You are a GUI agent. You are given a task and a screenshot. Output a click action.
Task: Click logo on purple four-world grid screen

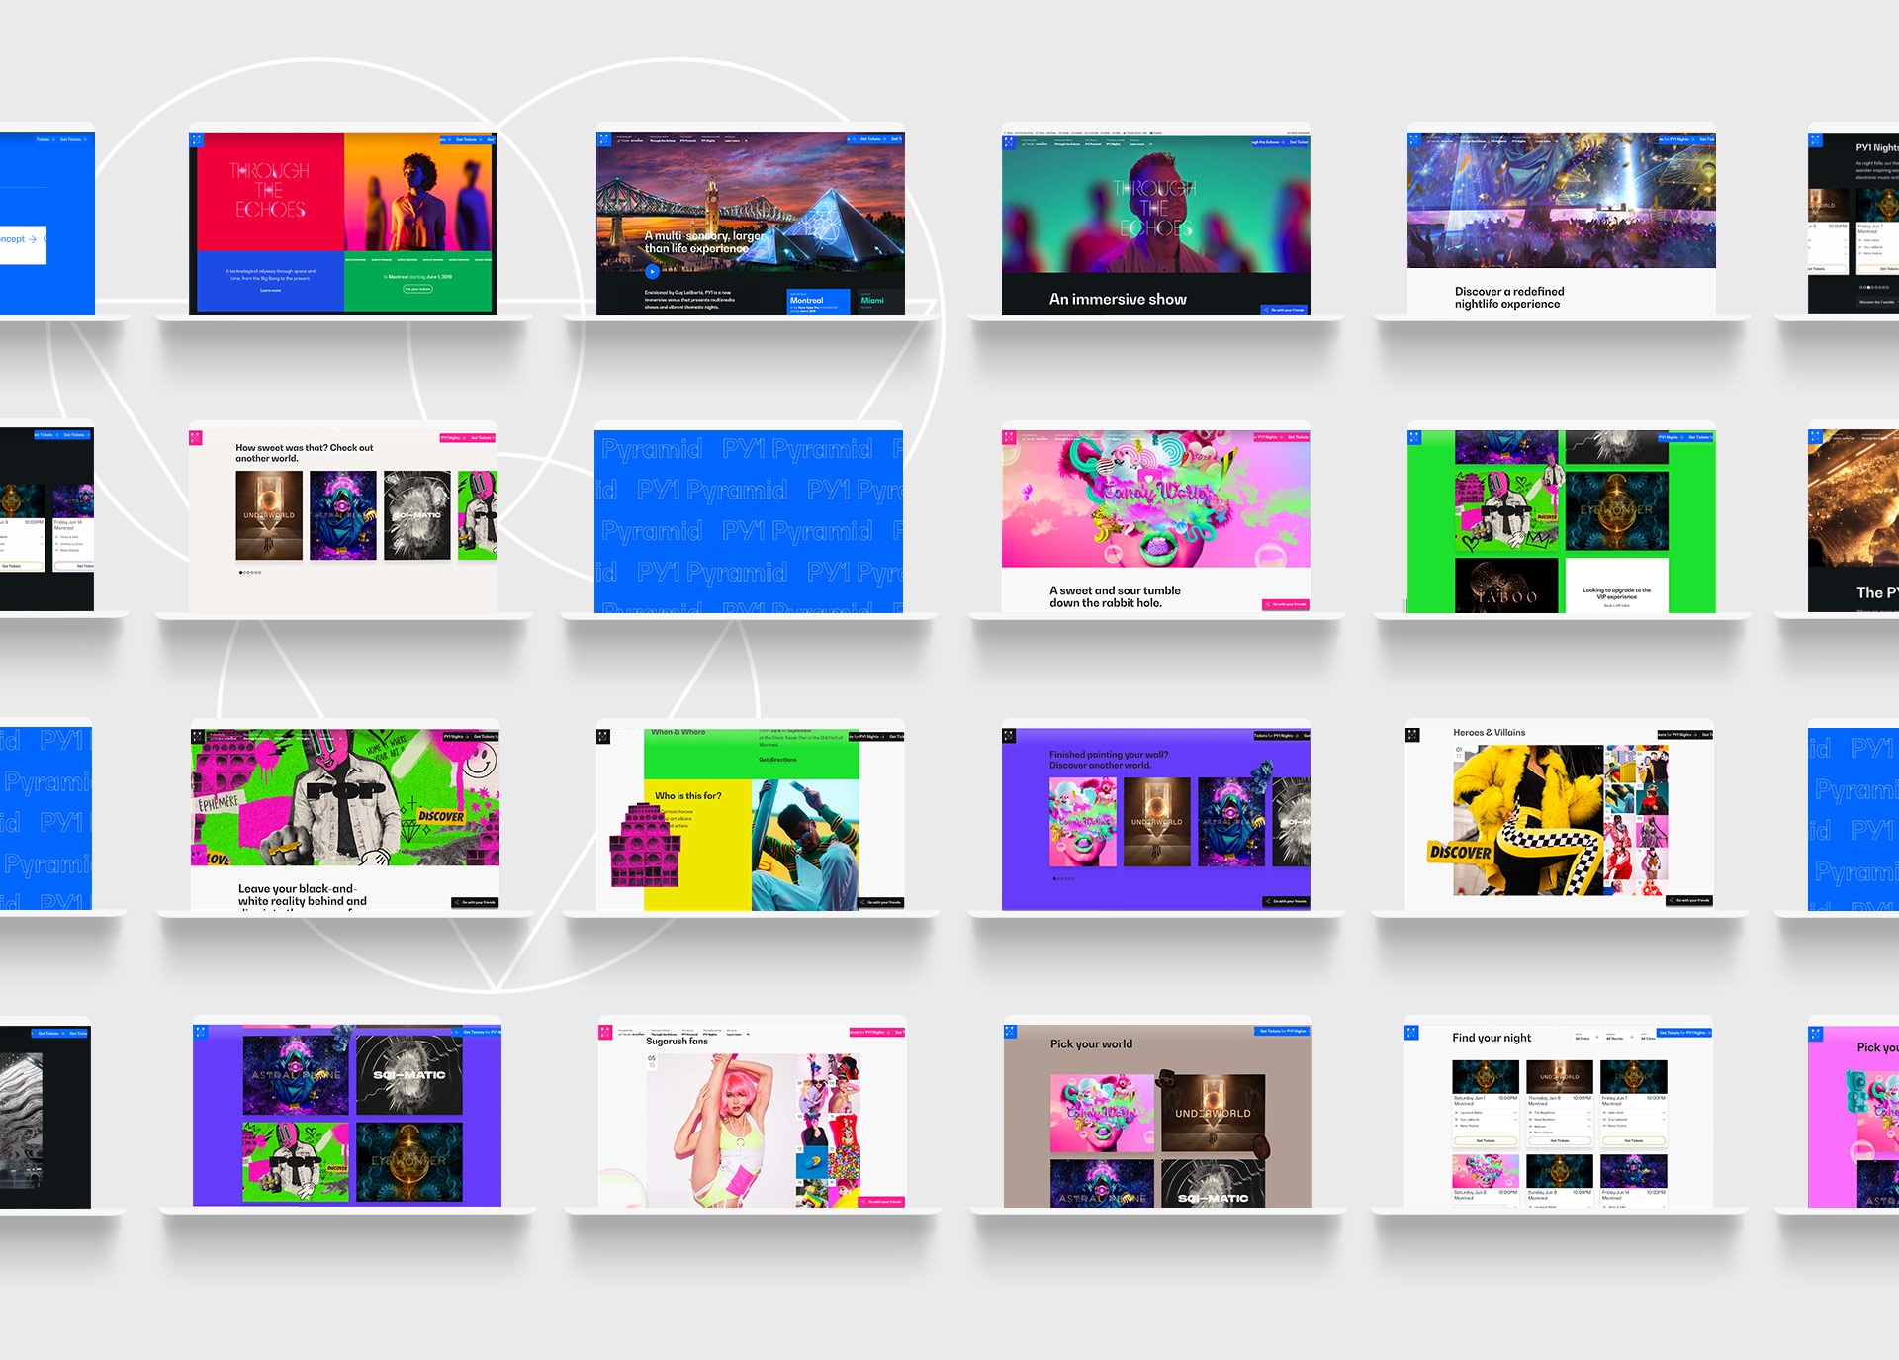point(200,1032)
